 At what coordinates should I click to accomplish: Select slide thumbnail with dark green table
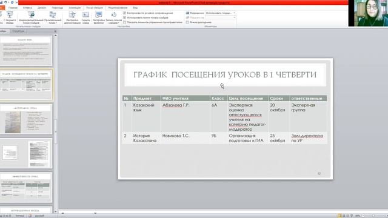[x=26, y=187]
